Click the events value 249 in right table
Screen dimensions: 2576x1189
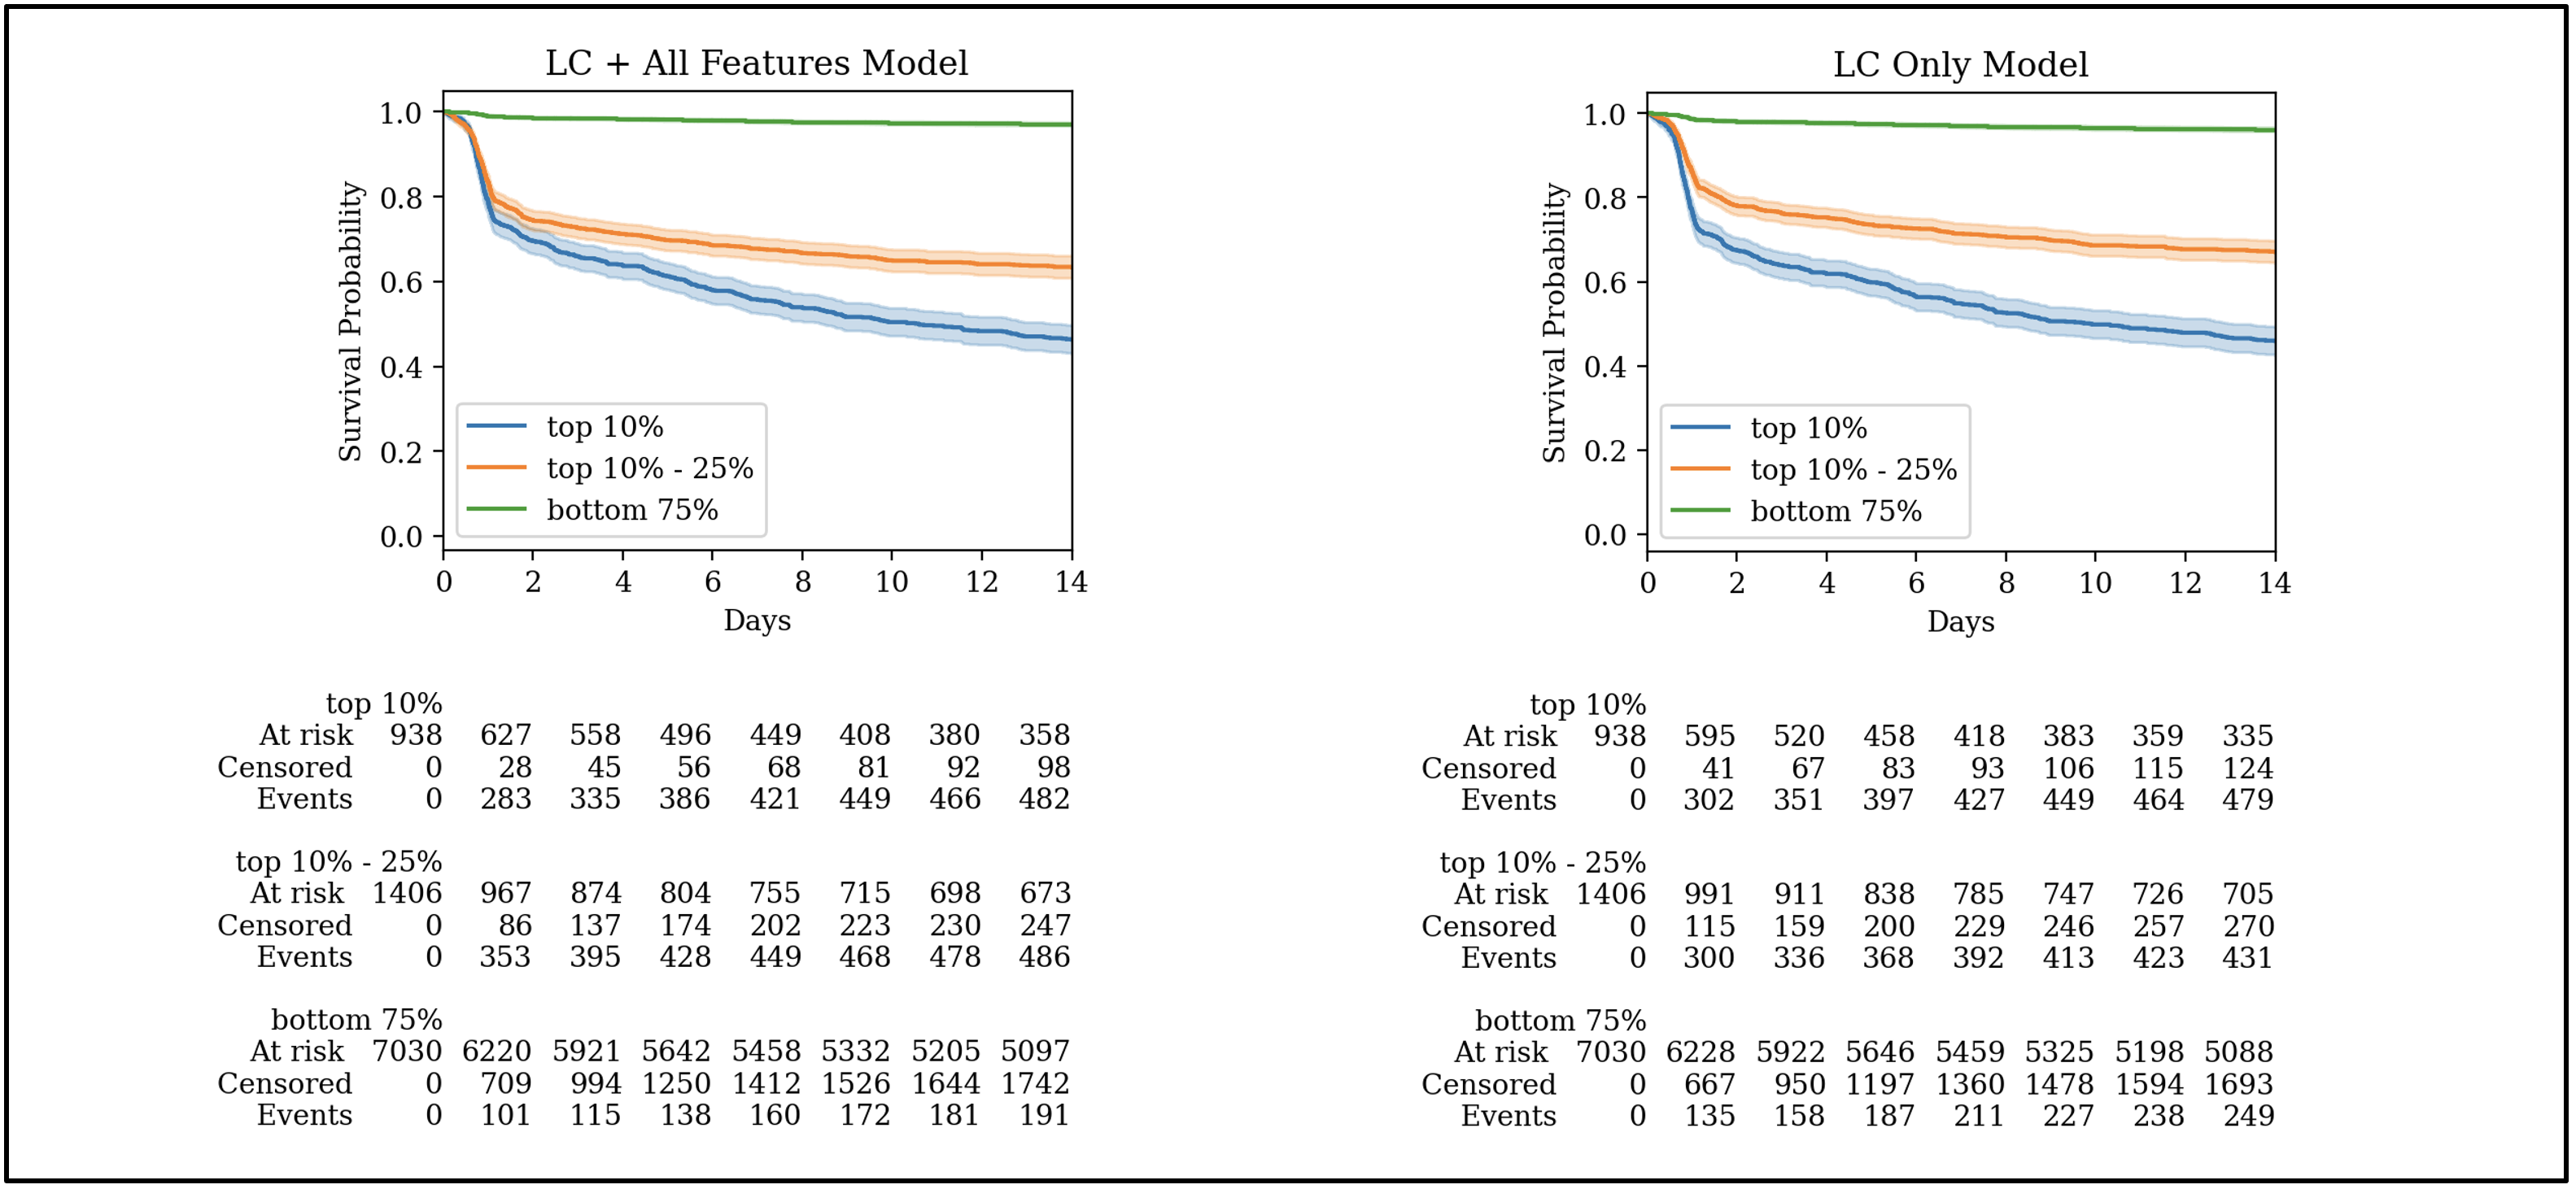tap(2248, 1115)
